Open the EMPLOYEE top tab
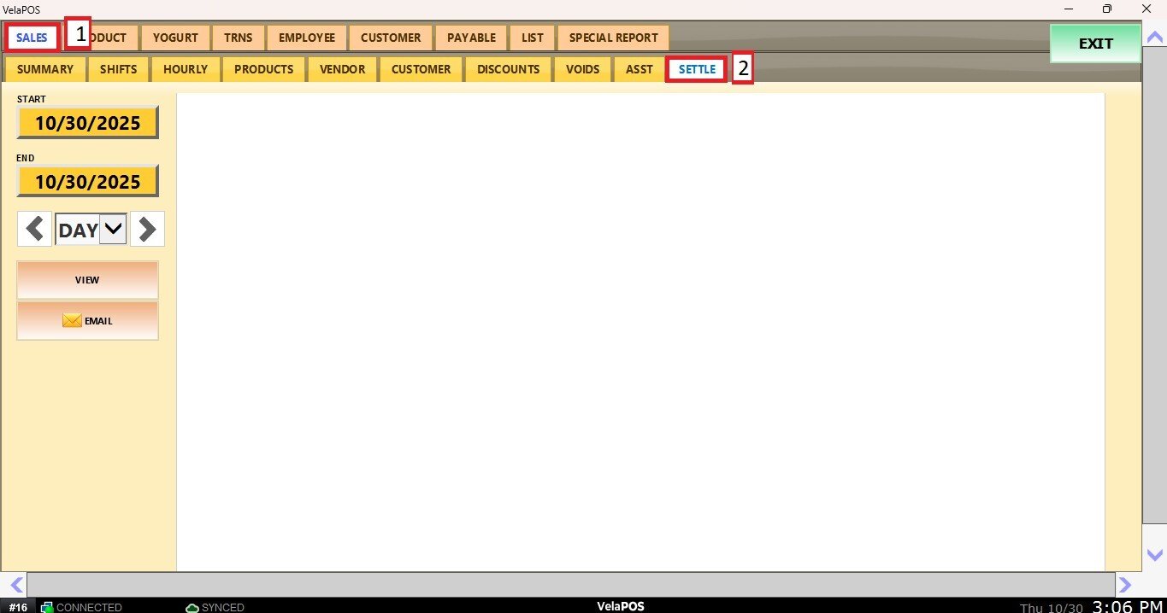Image resolution: width=1167 pixels, height=613 pixels. pos(306,38)
